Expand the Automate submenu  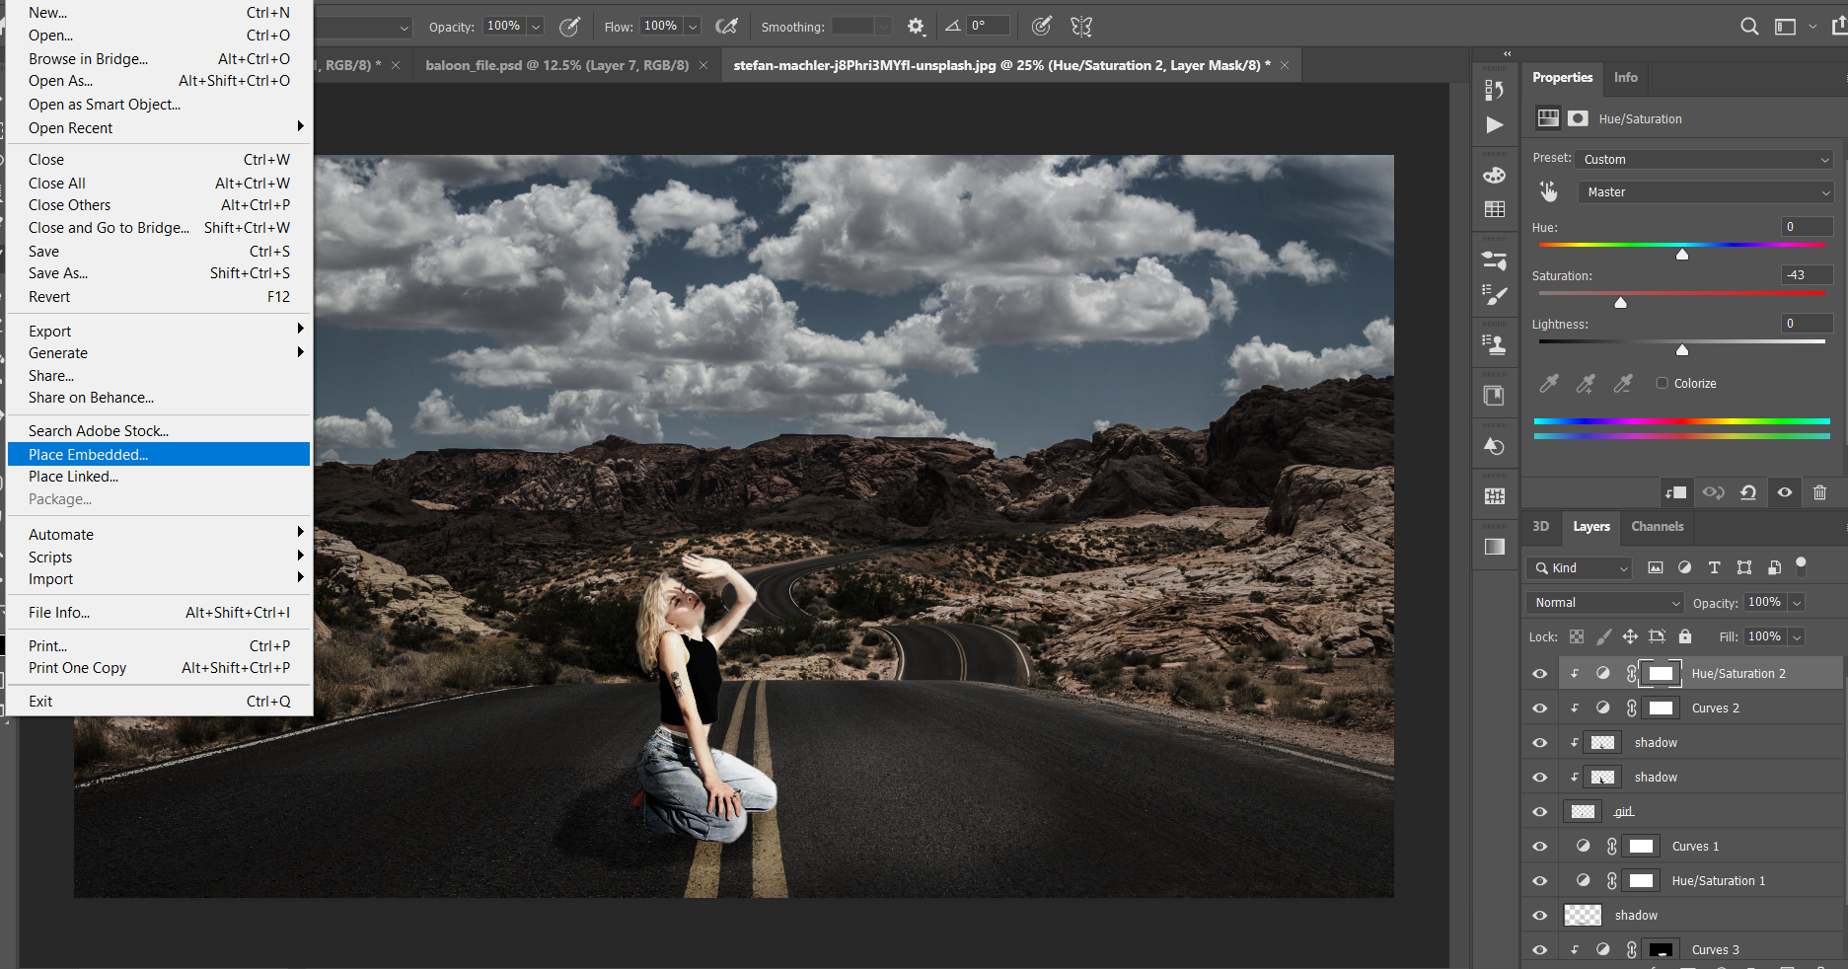(x=159, y=534)
